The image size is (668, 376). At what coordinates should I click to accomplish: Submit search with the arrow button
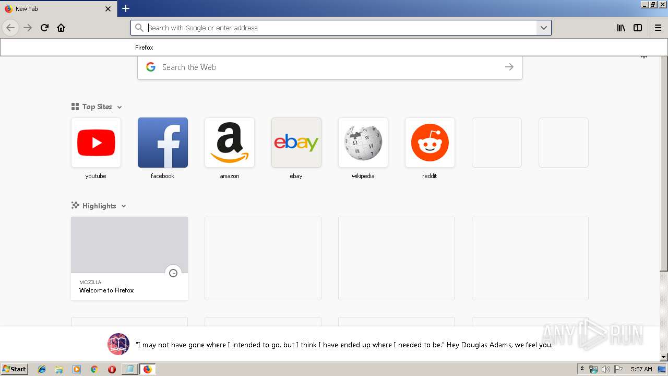[x=509, y=67]
